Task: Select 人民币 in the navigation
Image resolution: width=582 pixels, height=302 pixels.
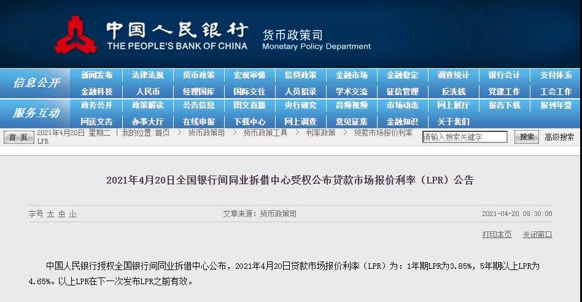Action: tap(148, 91)
